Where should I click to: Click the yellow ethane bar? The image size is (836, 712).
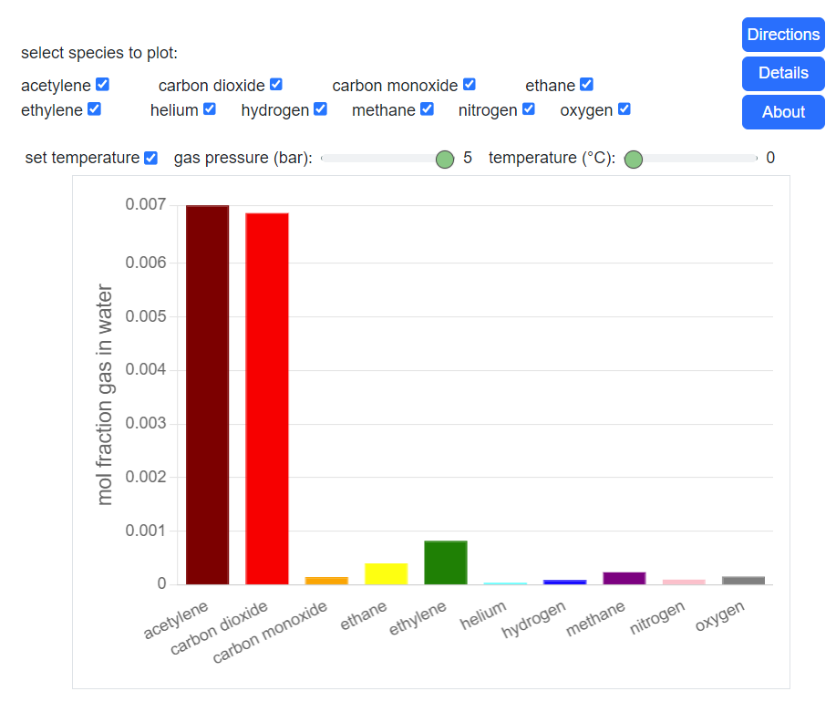point(386,573)
